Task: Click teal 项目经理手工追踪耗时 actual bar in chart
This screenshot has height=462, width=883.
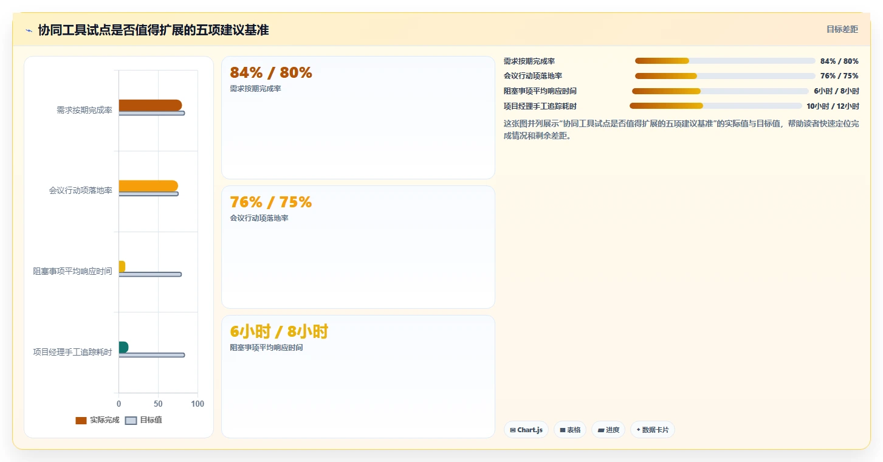Action: tap(123, 347)
